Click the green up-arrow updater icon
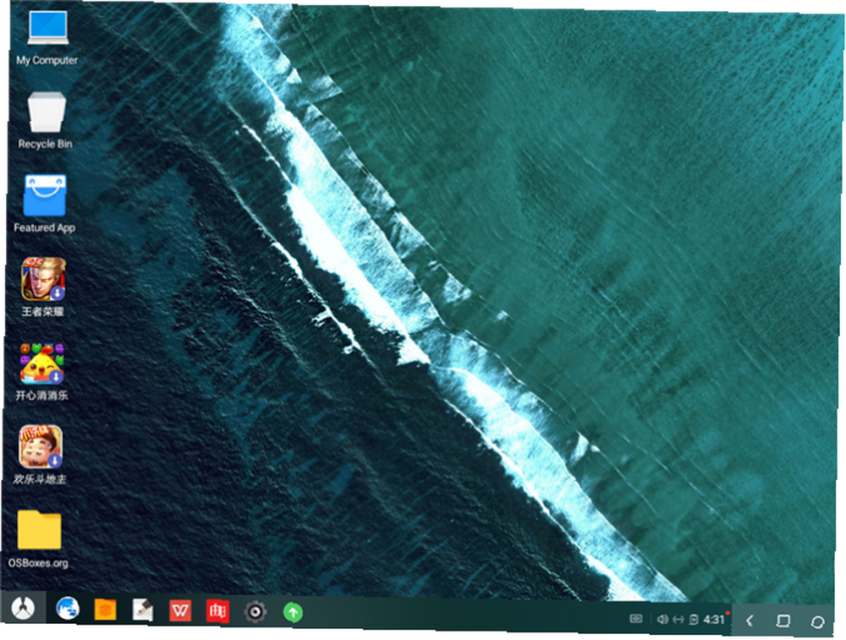Image resolution: width=846 pixels, height=640 pixels. click(x=293, y=612)
